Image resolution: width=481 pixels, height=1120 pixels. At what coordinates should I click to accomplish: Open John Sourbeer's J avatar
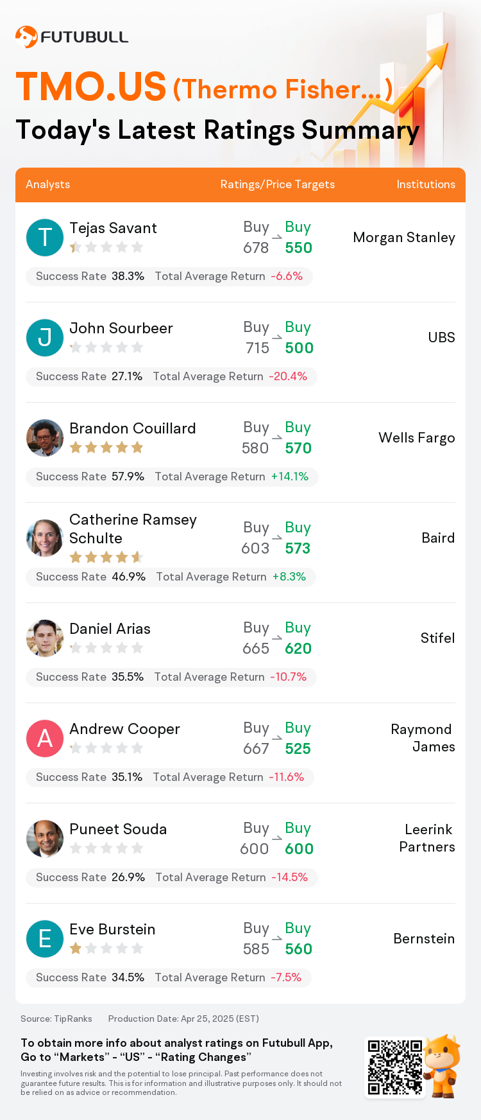tap(45, 337)
